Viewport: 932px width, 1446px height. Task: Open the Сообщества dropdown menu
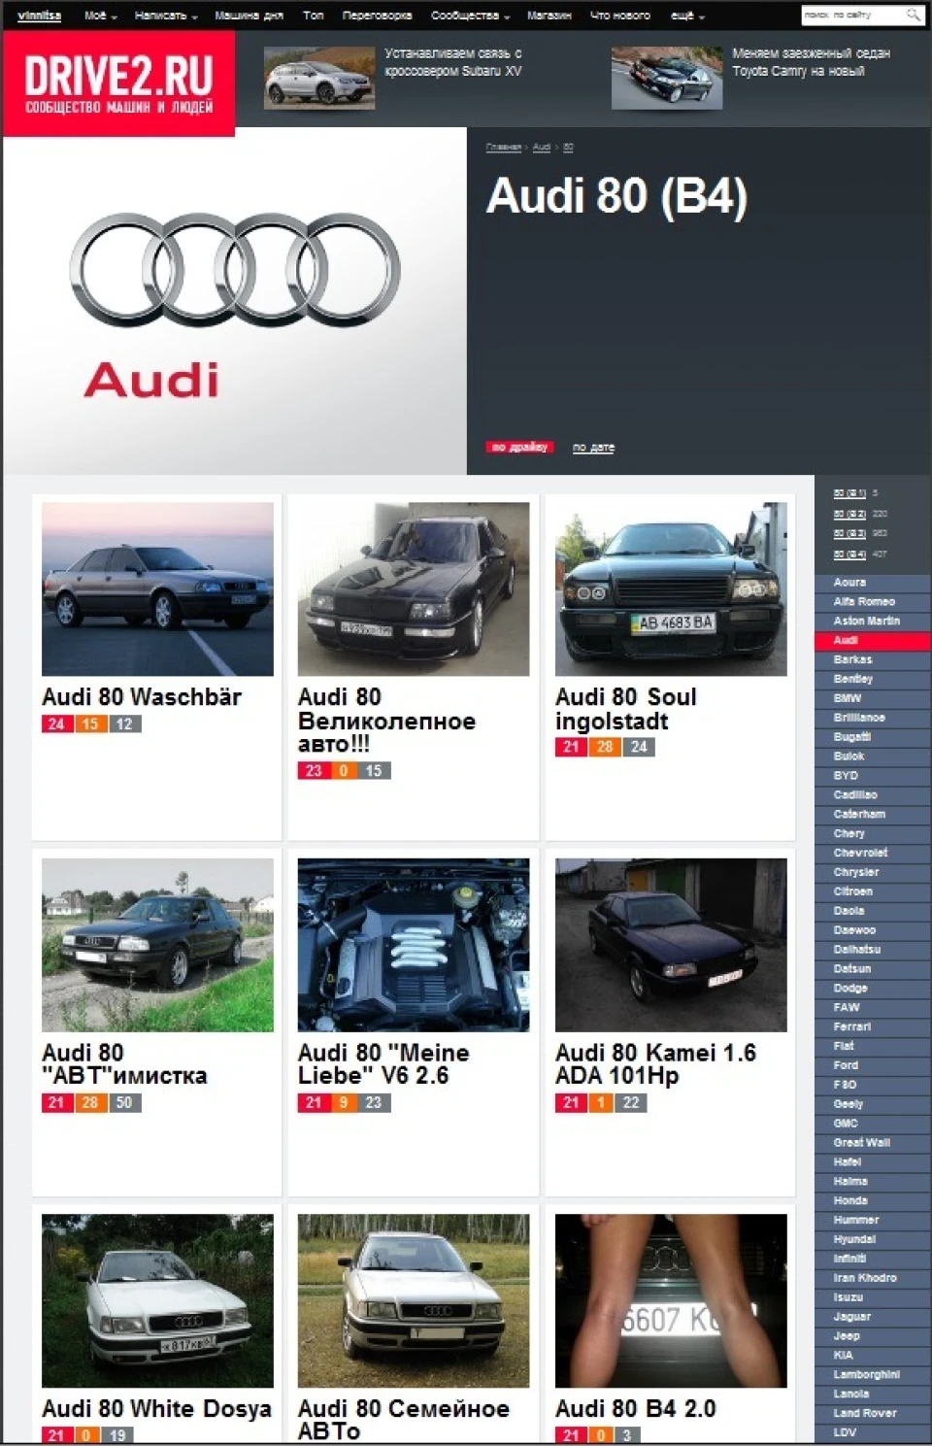point(470,16)
